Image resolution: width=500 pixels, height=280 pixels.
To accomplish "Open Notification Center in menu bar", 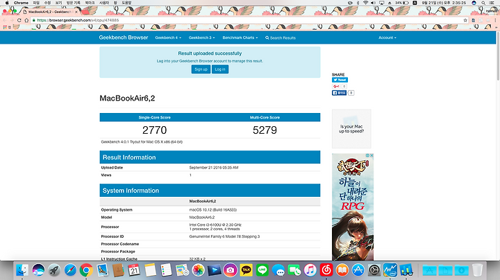I will point(492,3).
